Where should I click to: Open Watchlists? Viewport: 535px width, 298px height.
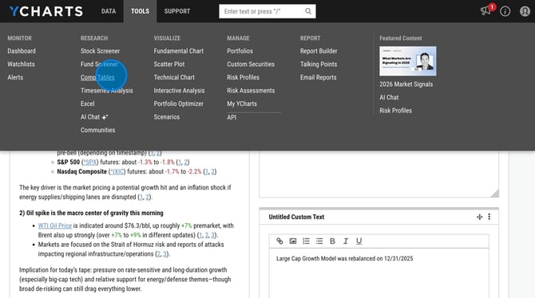(x=21, y=64)
